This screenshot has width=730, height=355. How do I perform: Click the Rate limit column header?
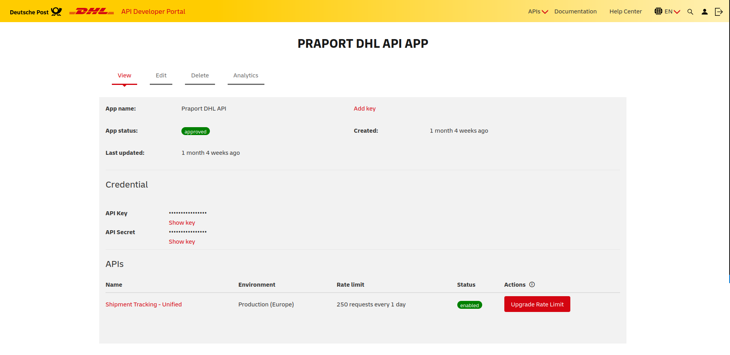(x=350, y=285)
